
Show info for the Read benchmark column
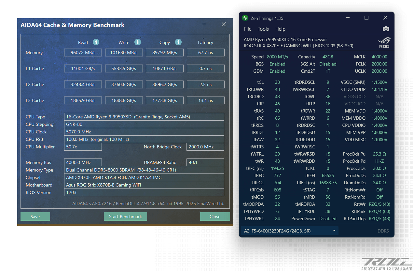pyautogui.click(x=96, y=42)
